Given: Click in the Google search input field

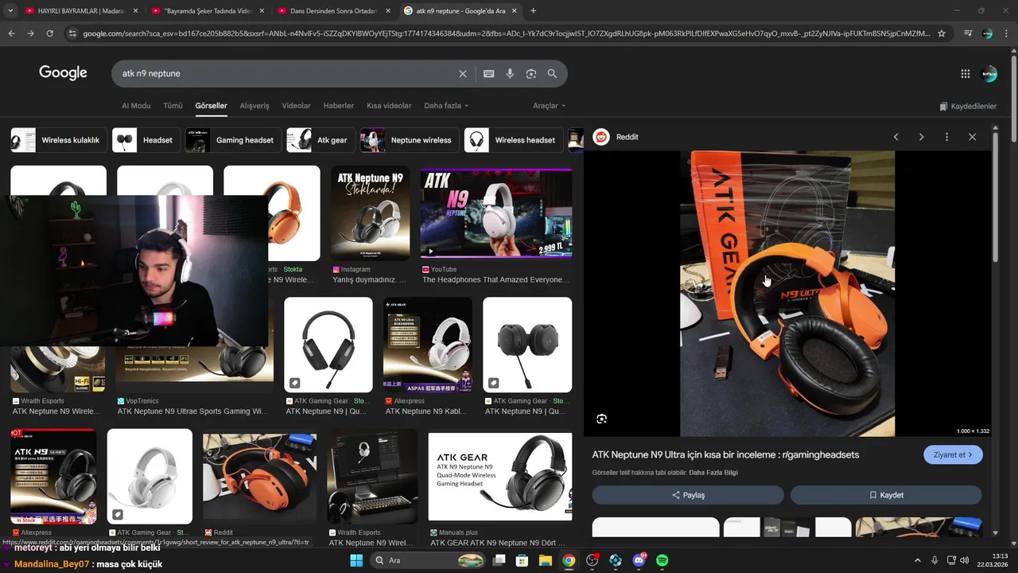Looking at the screenshot, I should (x=286, y=73).
